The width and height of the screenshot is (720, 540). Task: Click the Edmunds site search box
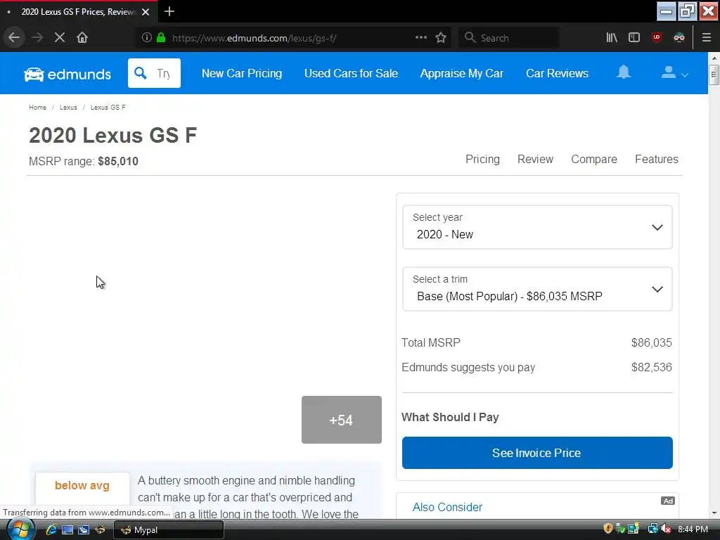(x=154, y=73)
